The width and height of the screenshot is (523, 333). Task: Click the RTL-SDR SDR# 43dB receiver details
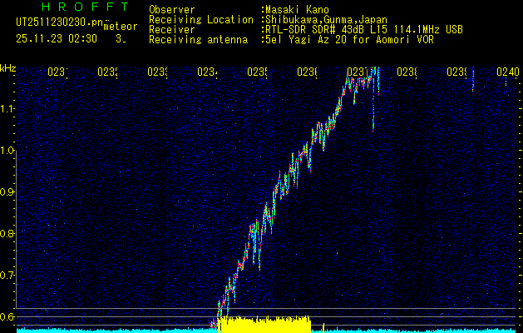point(364,30)
